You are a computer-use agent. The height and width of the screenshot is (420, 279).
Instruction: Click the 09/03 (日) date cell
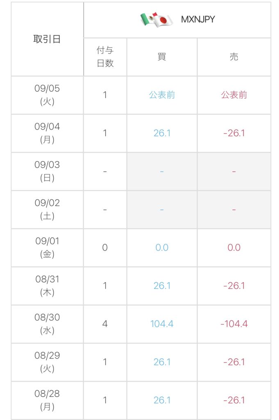pyautogui.click(x=47, y=171)
